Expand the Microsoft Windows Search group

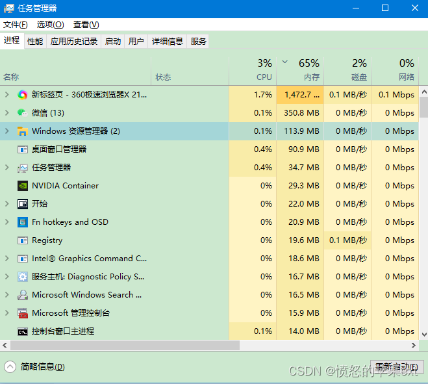(7, 295)
